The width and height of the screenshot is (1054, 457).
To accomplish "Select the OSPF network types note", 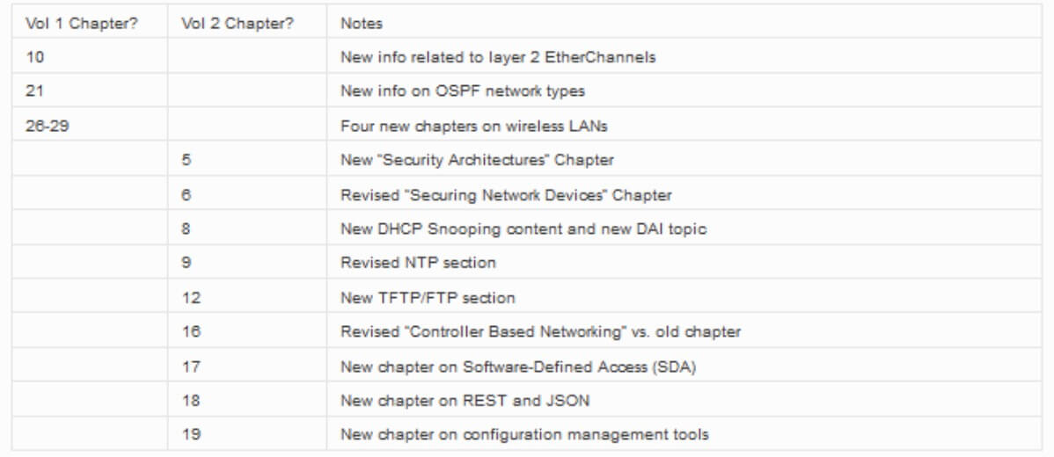I will pos(462,91).
